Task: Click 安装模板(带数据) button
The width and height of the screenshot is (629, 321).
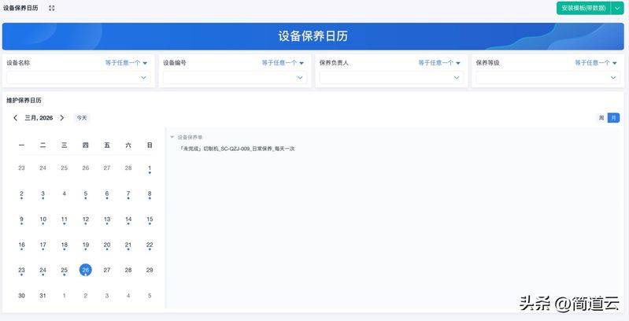Action: coord(583,8)
